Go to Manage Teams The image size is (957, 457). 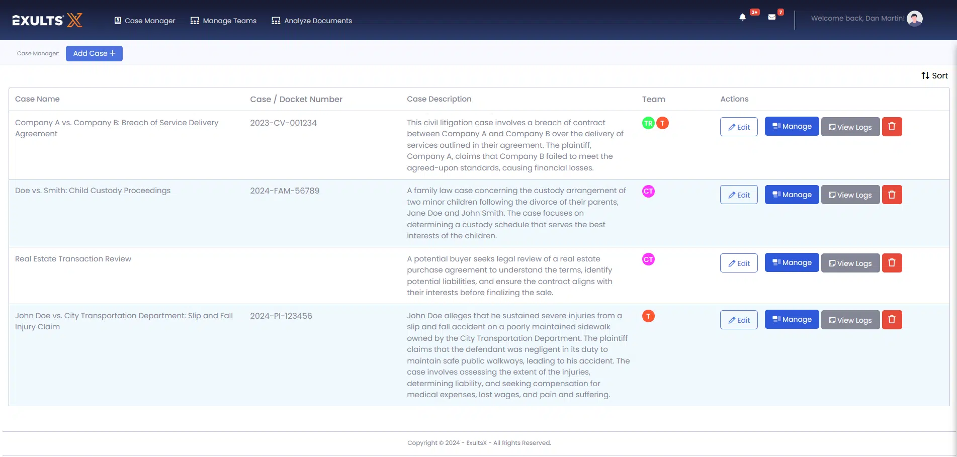223,21
